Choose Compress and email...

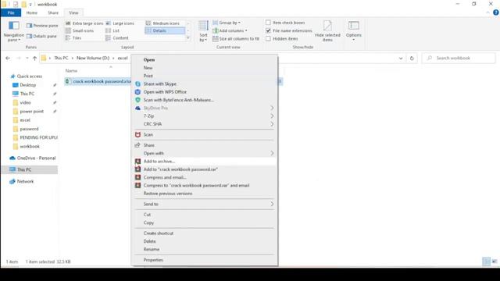[x=204, y=177]
